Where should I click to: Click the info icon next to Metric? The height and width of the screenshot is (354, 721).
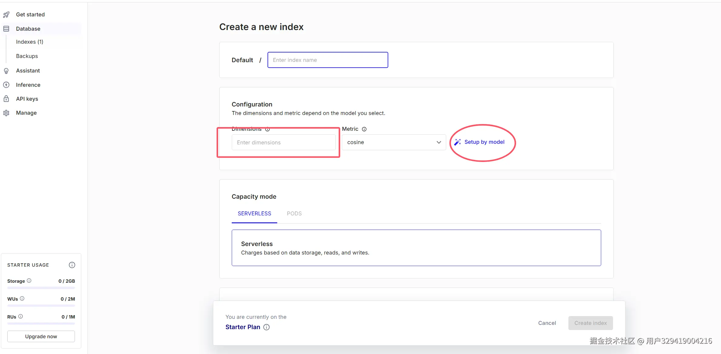(364, 129)
